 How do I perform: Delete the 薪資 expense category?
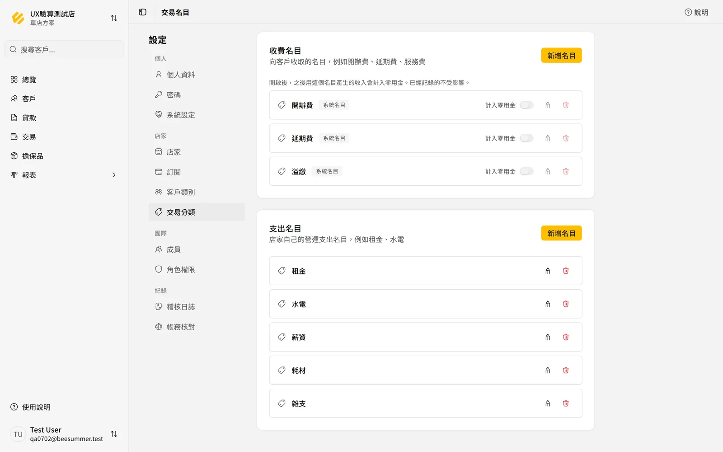566,337
